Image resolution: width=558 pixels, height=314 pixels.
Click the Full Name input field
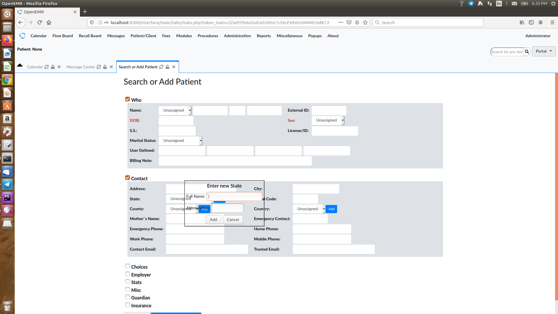point(234,196)
